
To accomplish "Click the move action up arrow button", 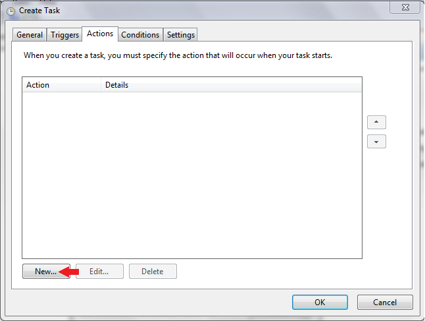I will pyautogui.click(x=376, y=122).
